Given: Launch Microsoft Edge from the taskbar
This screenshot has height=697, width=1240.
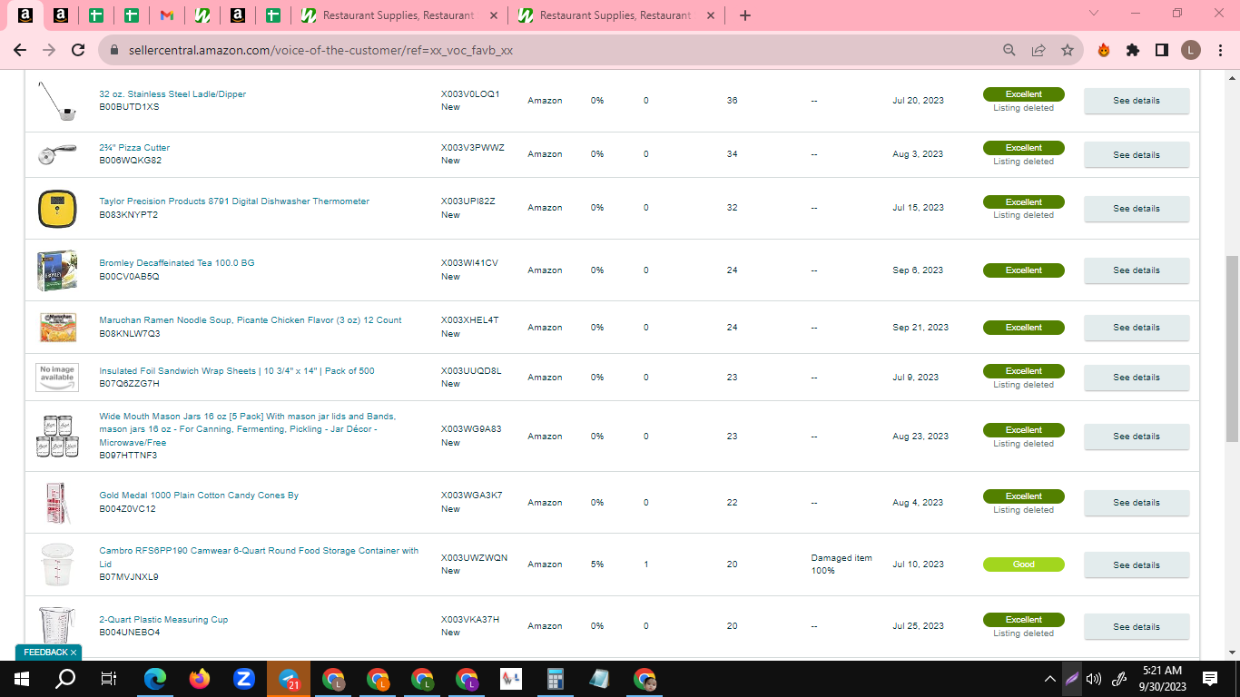Looking at the screenshot, I should coord(156,679).
